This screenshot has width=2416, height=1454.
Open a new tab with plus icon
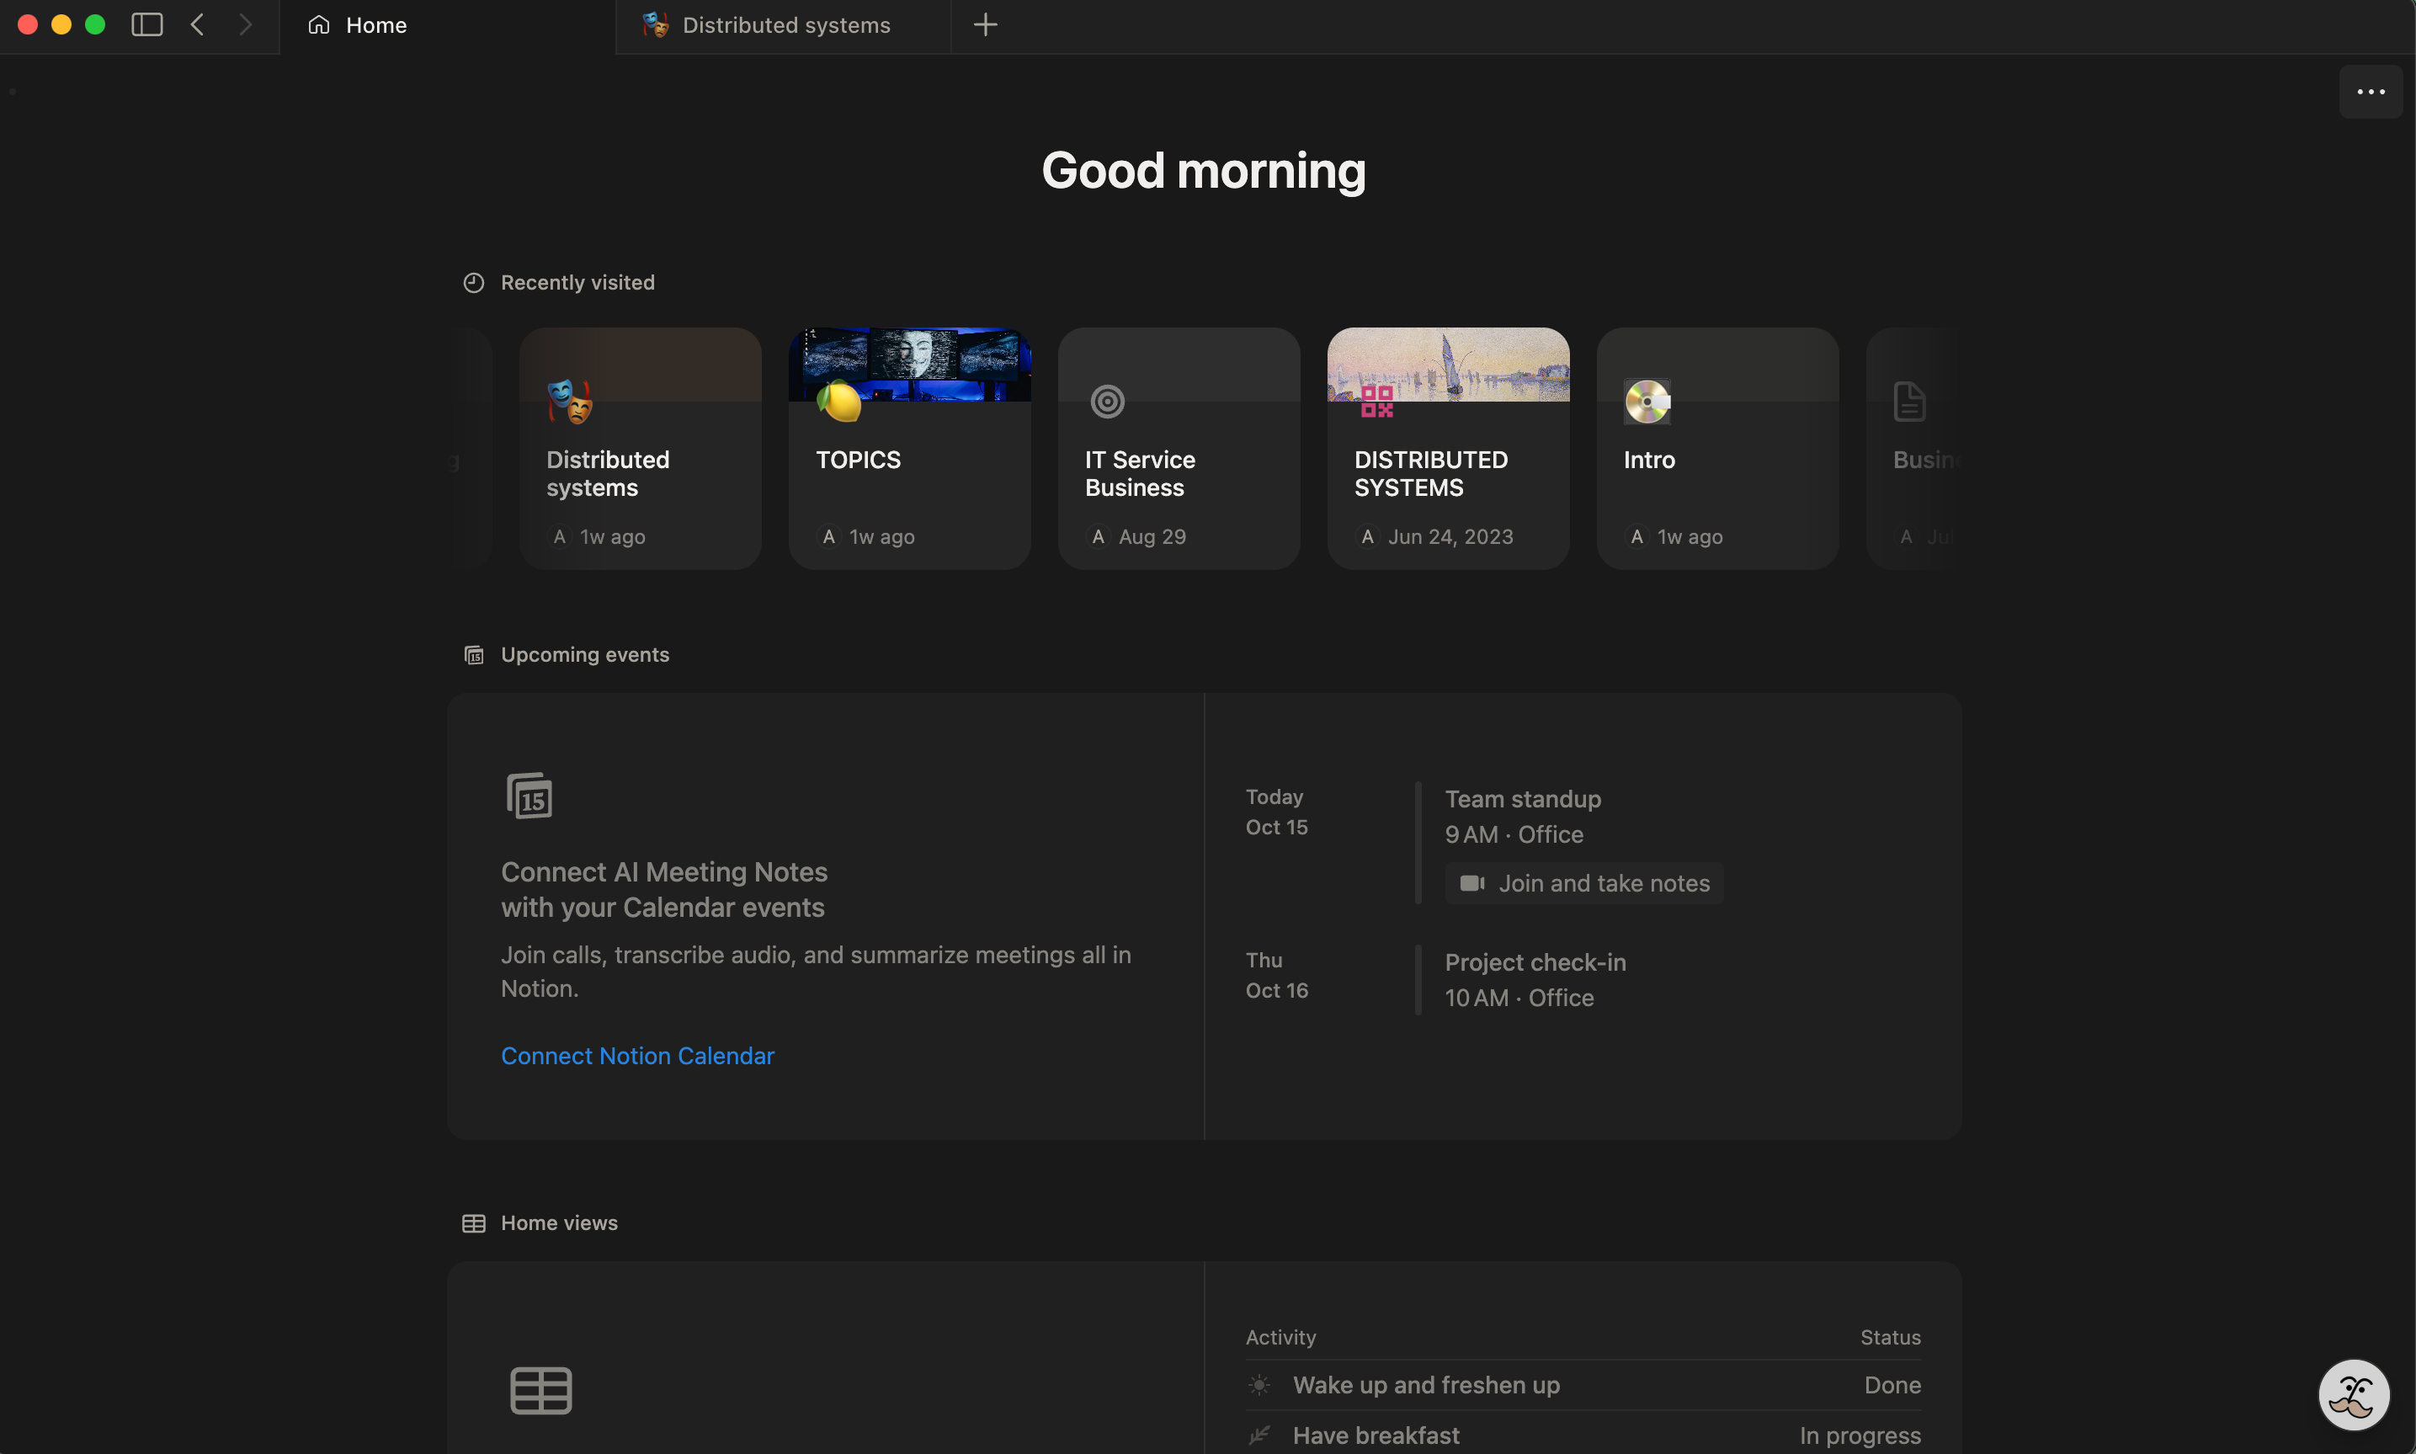(x=985, y=24)
